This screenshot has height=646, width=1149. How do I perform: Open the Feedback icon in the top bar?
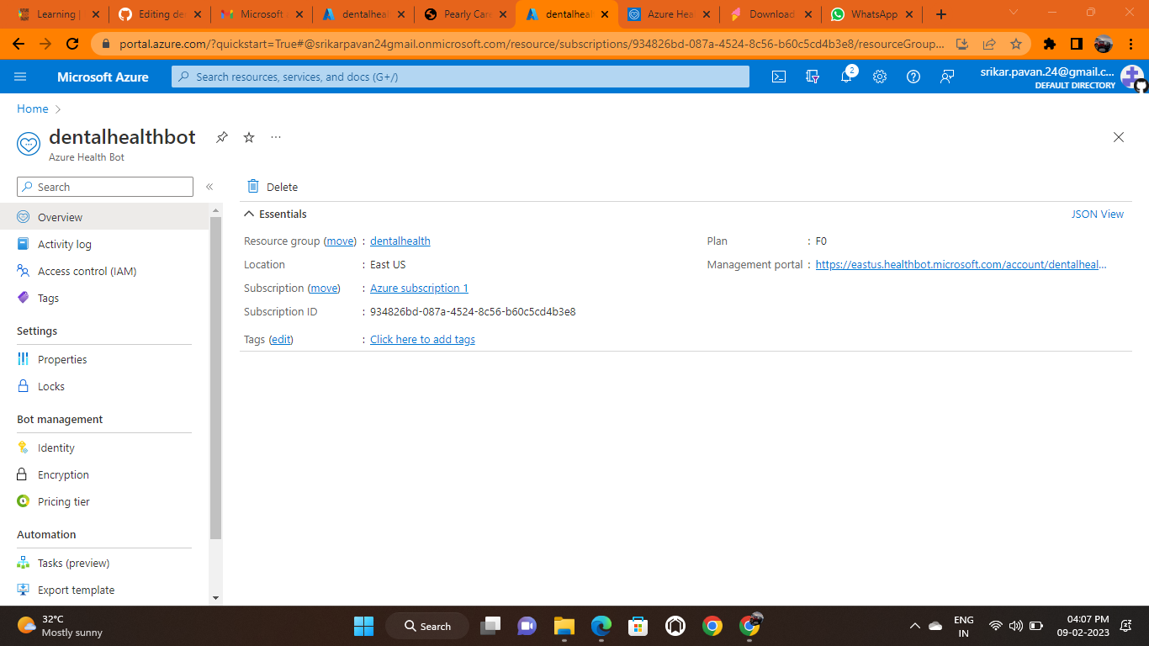[947, 77]
